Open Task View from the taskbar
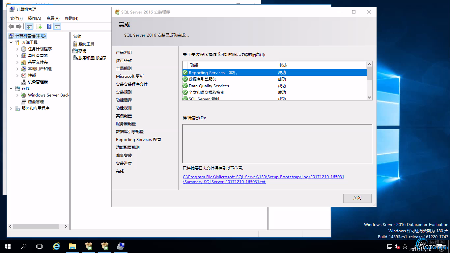This screenshot has width=450, height=253. (x=40, y=246)
